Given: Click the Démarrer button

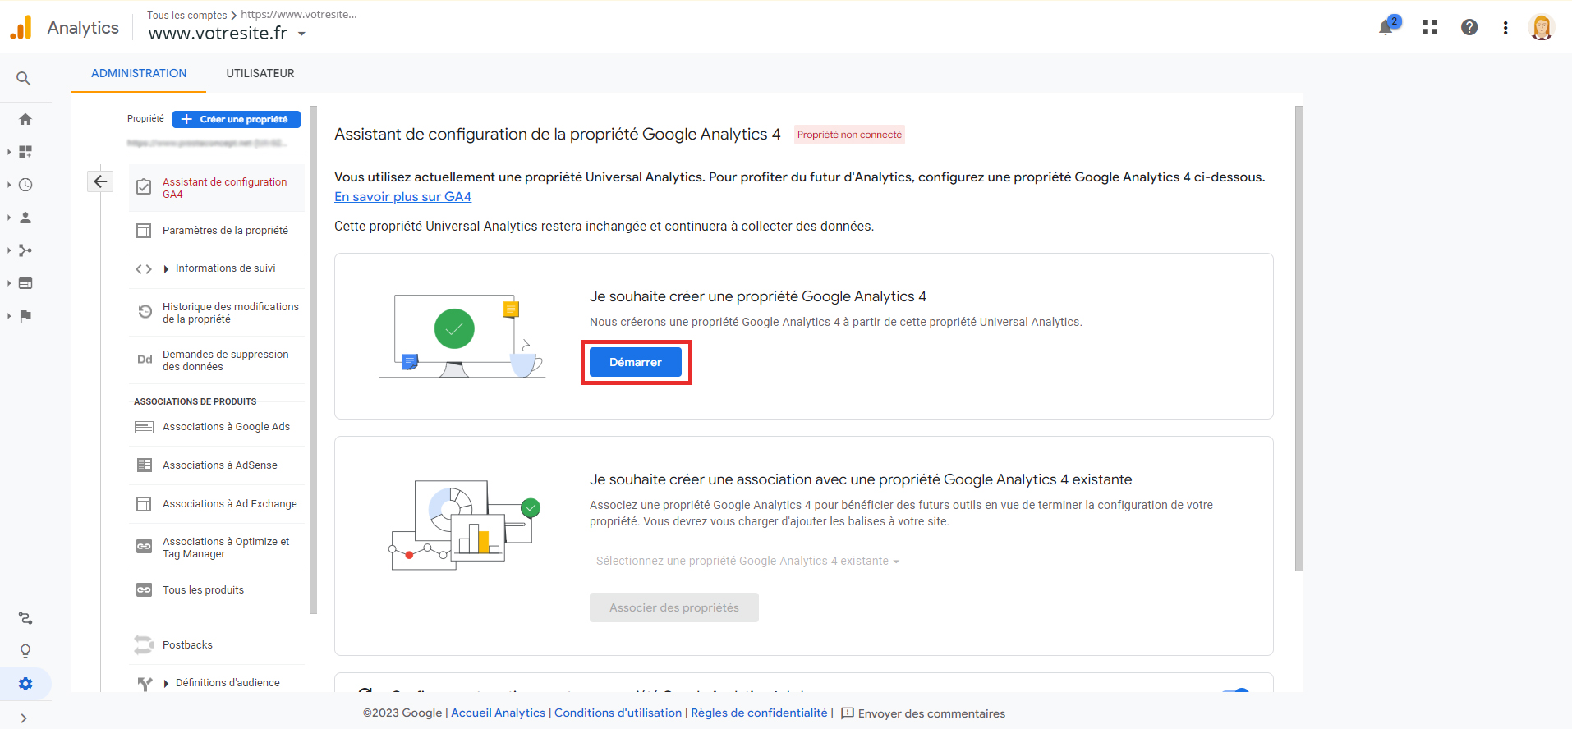Looking at the screenshot, I should point(636,362).
